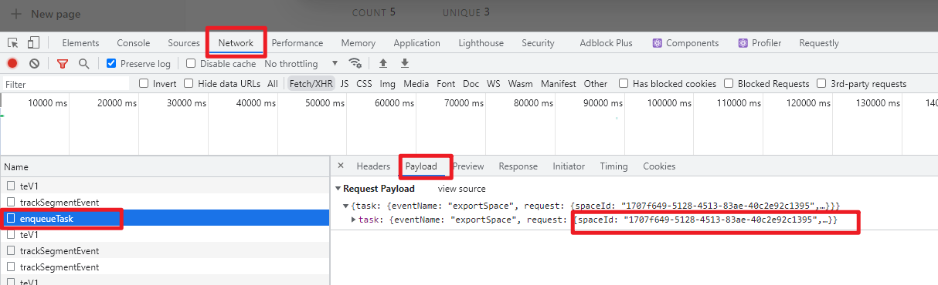Check the 3rd-party requests checkbox
Image resolution: width=938 pixels, height=285 pixels.
[x=821, y=84]
